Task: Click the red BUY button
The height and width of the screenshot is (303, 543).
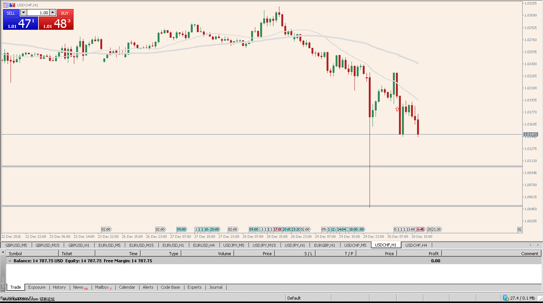Action: [65, 13]
